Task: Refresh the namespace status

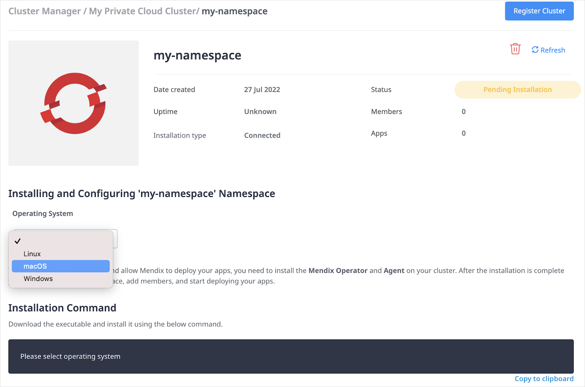Action: point(548,50)
